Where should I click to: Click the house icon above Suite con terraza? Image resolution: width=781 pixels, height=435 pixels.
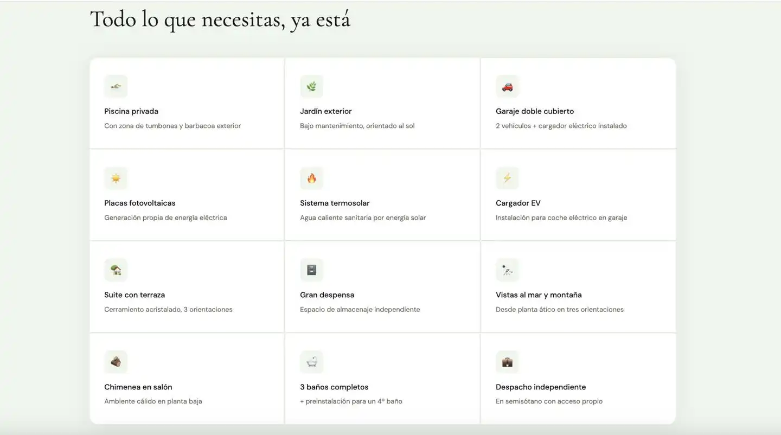coord(116,270)
